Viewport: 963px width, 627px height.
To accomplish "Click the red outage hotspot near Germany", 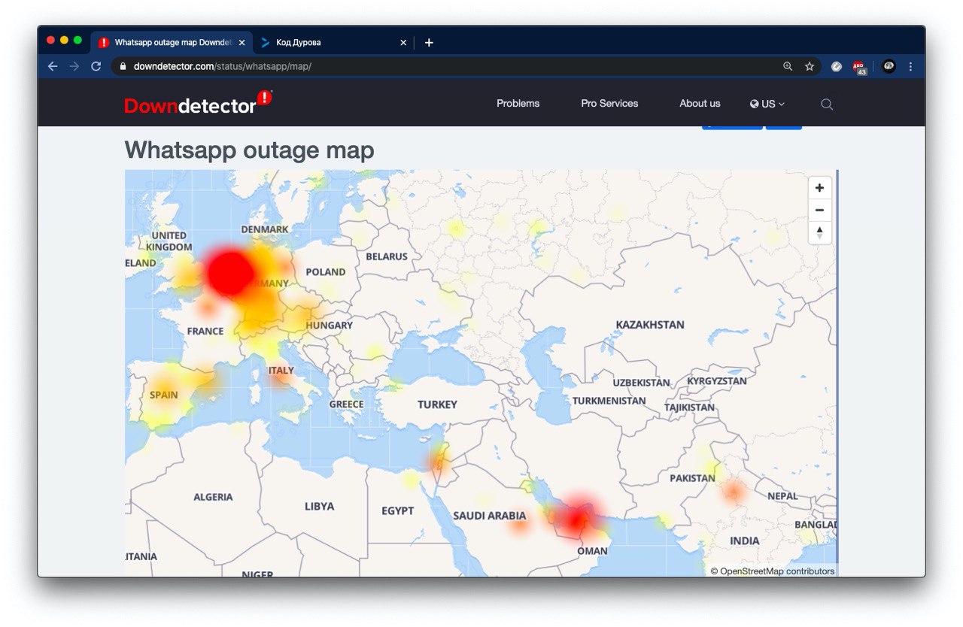I will click(x=230, y=272).
